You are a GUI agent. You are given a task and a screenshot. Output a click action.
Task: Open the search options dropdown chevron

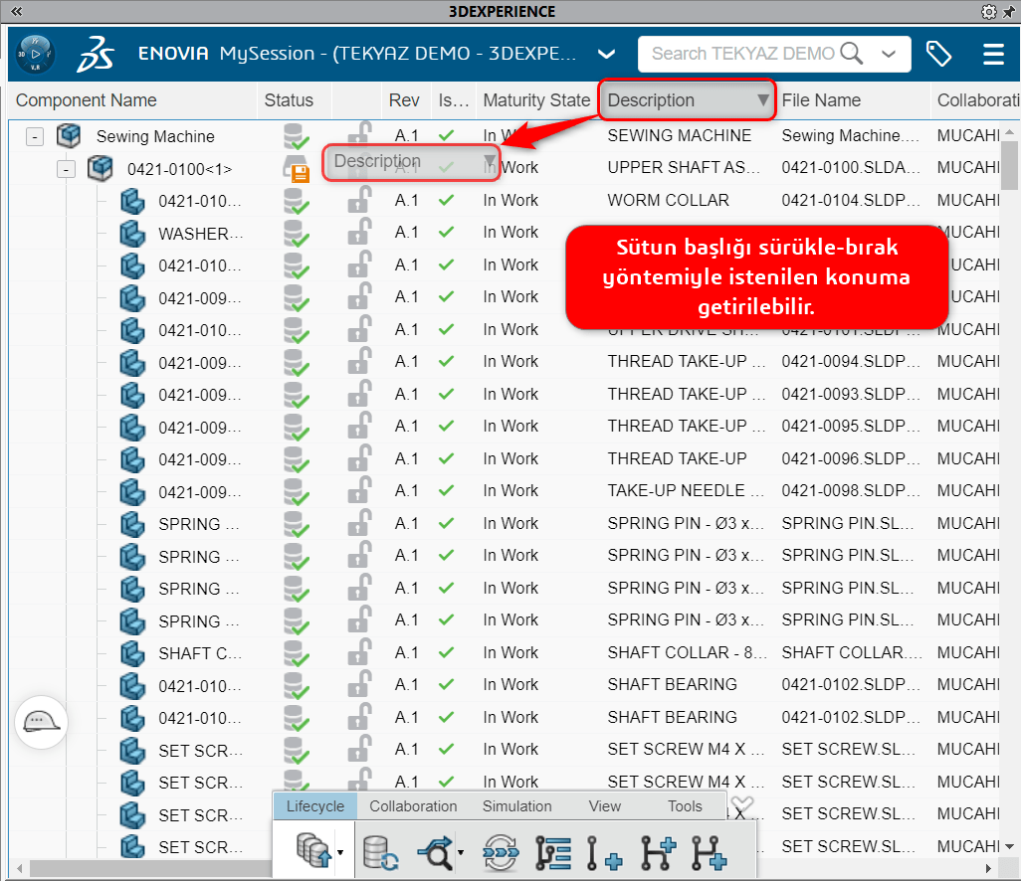click(x=889, y=54)
